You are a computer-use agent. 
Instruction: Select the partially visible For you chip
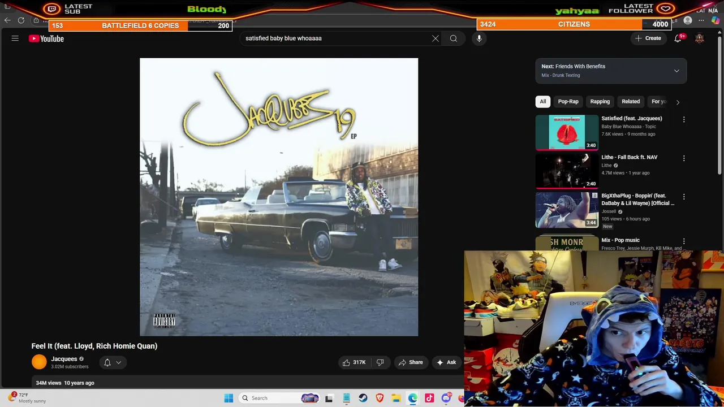(x=659, y=102)
